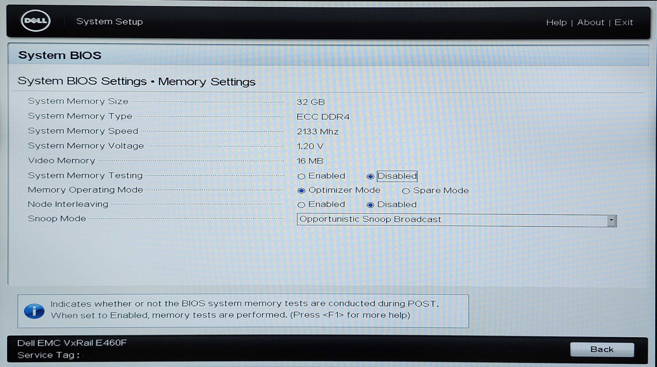This screenshot has width=657, height=367.
Task: Click the Dell logo icon
Action: click(35, 21)
